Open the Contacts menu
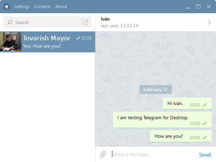Viewport: 216px width, 162px height. (x=42, y=6)
